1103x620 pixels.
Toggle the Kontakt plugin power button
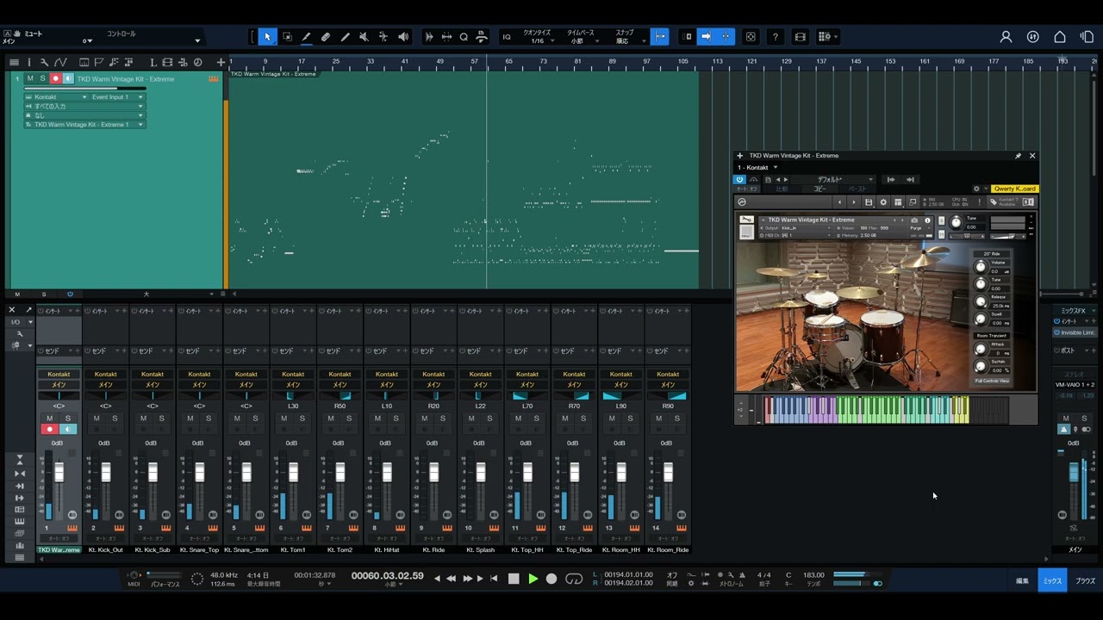click(x=739, y=179)
